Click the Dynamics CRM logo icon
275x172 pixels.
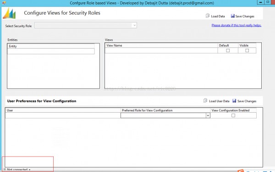pos(9,13)
